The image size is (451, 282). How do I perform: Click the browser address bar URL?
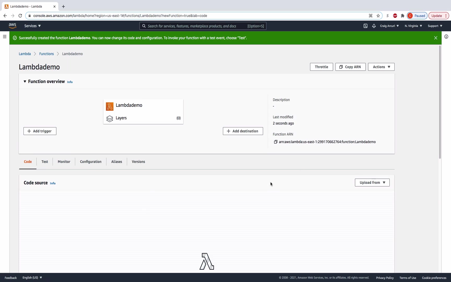click(x=120, y=16)
